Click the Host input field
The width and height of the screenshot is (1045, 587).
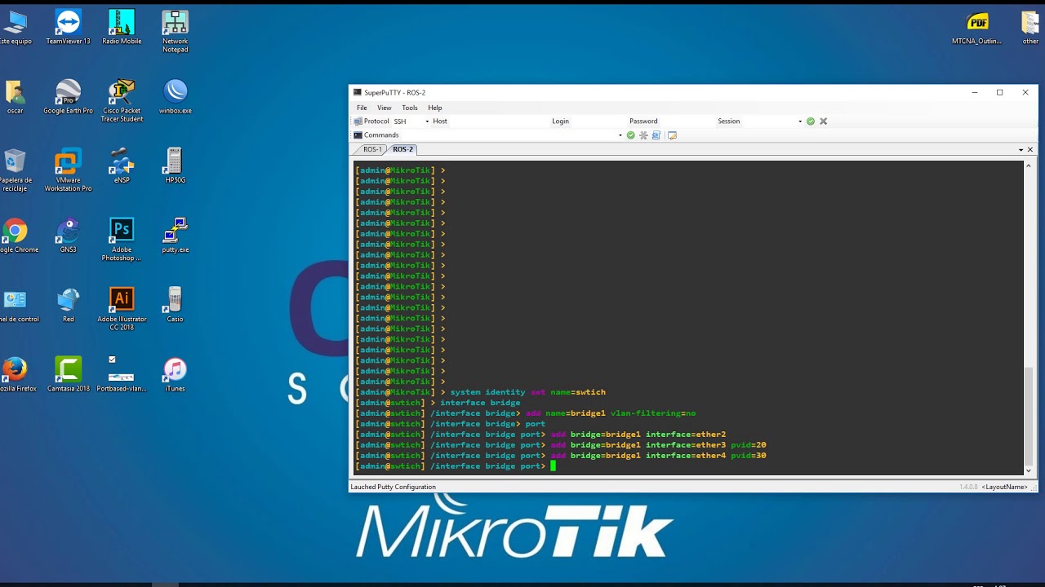[498, 121]
